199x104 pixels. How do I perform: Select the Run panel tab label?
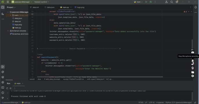[x=8, y=83]
